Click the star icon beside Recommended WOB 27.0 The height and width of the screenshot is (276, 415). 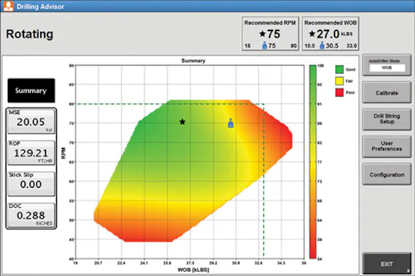tap(313, 34)
